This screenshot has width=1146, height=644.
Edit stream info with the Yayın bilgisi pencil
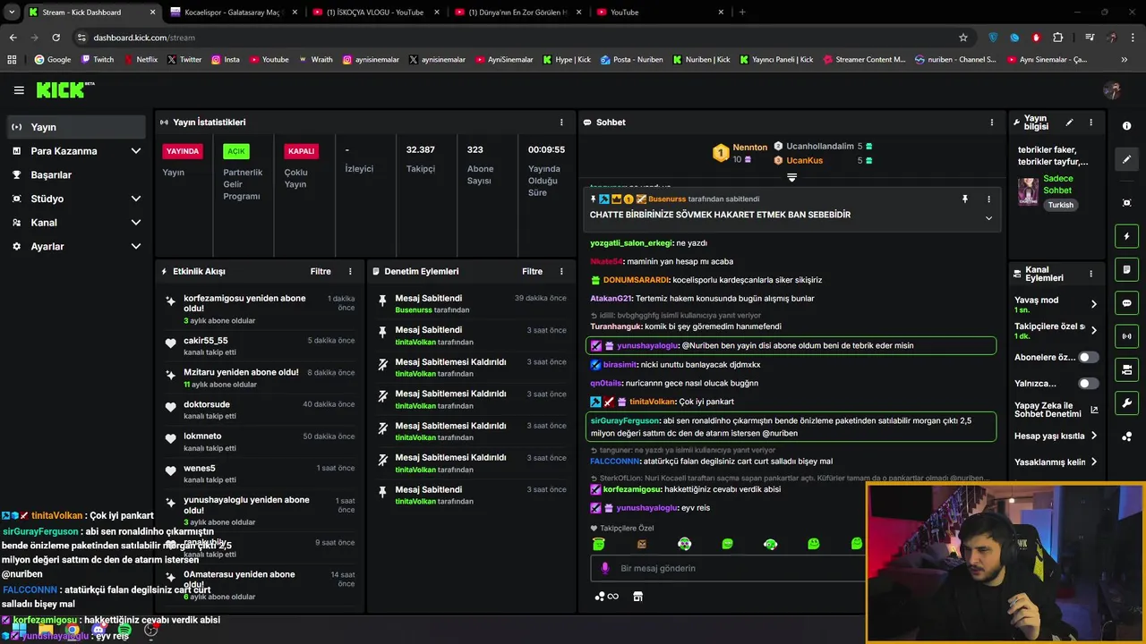[x=1069, y=123]
